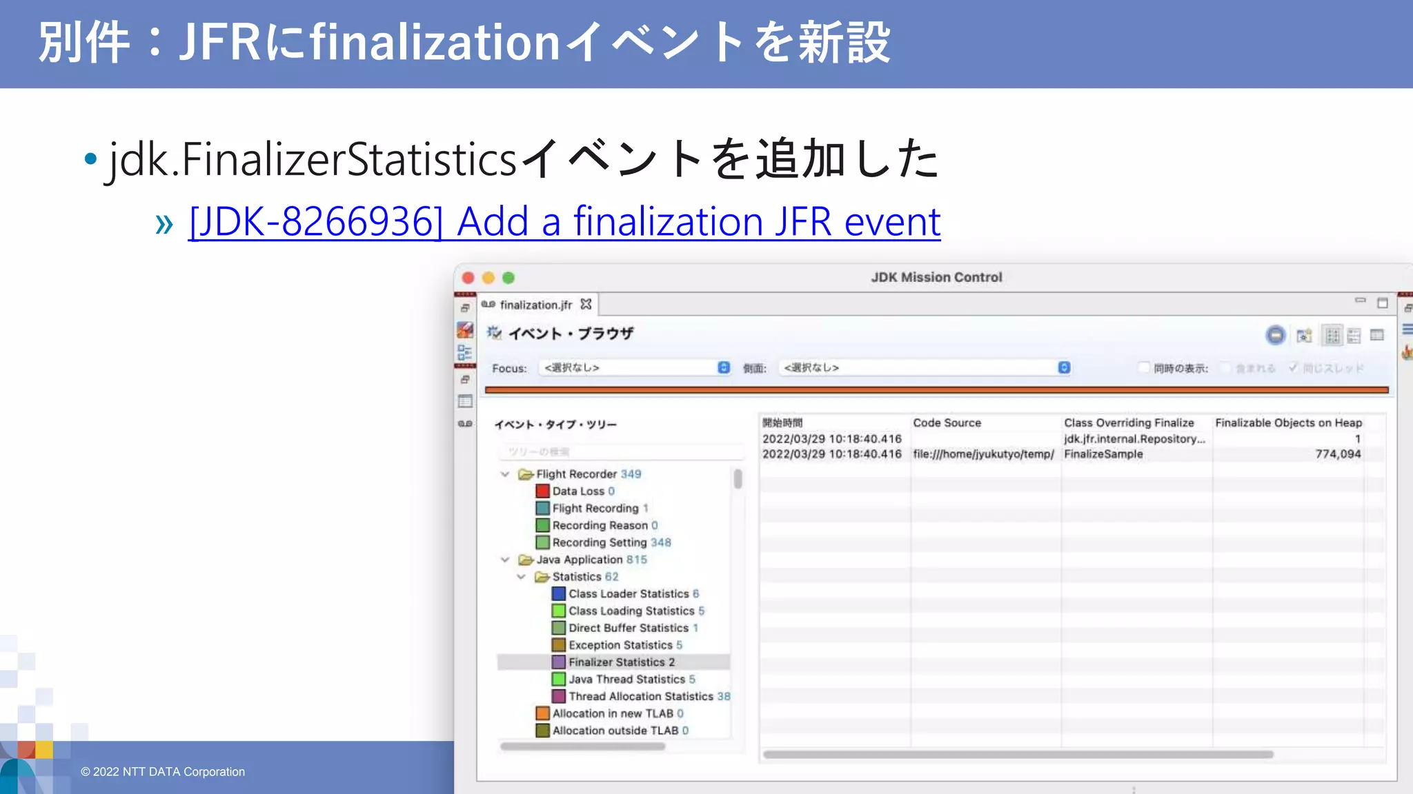Viewport: 1413px width, 794px height.
Task: Click the selection settings icon in toolbar
Action: [1304, 336]
